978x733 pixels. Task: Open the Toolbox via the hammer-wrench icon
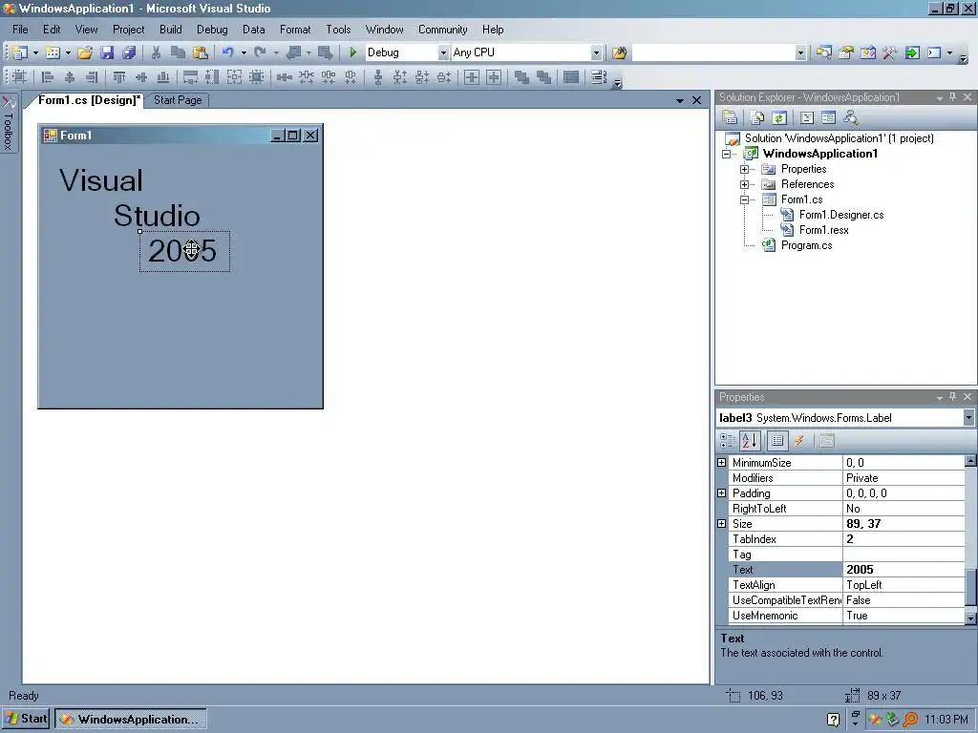pos(890,53)
